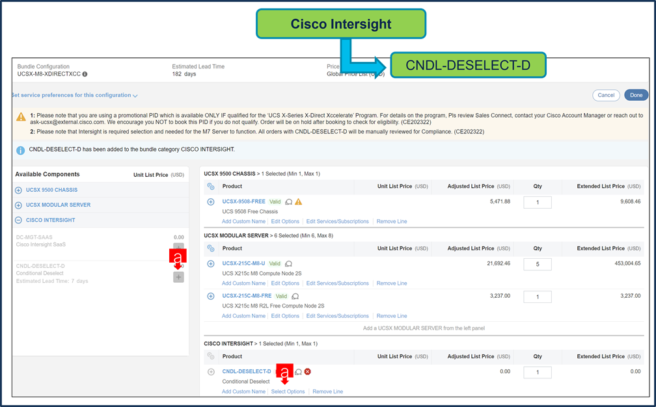
Task: Expand UCSX 9500 CHASSIS category
Action: [x=18, y=190]
